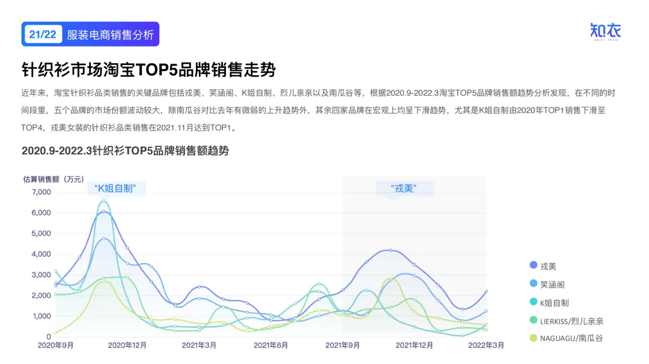Click the 戎美 legend label text
Screen dimensions: 649x364
(x=549, y=266)
